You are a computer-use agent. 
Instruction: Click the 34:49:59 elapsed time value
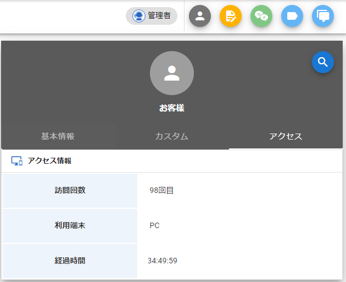163,261
